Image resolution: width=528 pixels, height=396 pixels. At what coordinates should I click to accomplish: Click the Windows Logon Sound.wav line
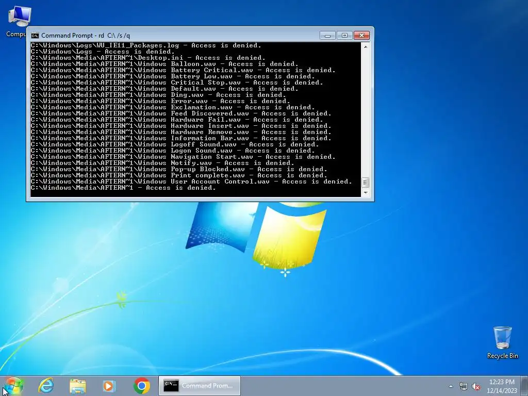[x=173, y=150]
